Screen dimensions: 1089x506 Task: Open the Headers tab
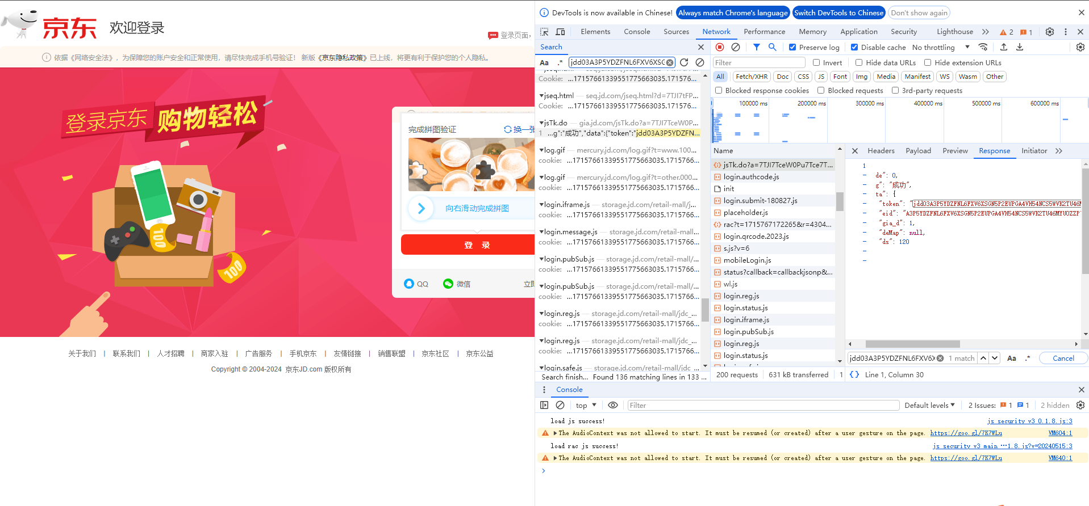click(881, 151)
